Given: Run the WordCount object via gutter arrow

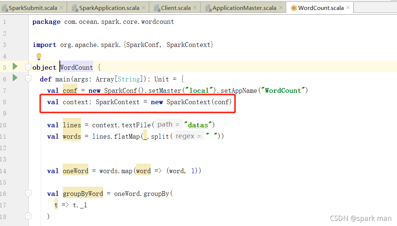Looking at the screenshot, I should point(15,66).
